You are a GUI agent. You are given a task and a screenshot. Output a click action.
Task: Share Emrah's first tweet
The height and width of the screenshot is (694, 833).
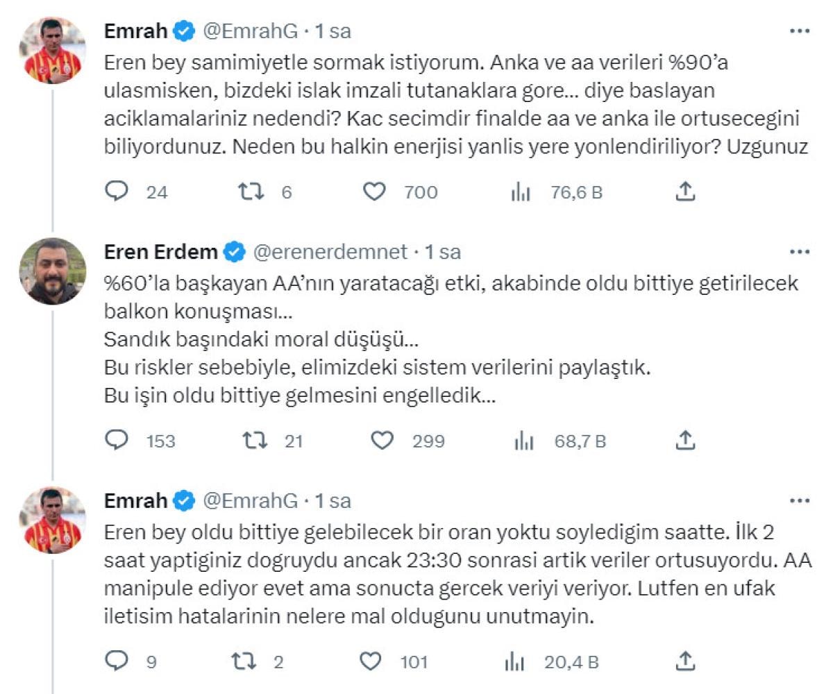click(x=685, y=191)
